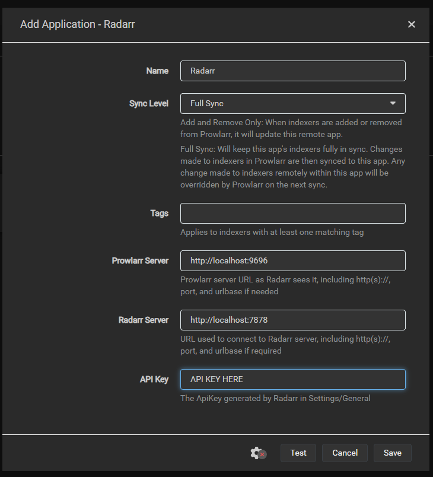
Task: Expand sync options using the dropdown chevron
Action: point(393,103)
